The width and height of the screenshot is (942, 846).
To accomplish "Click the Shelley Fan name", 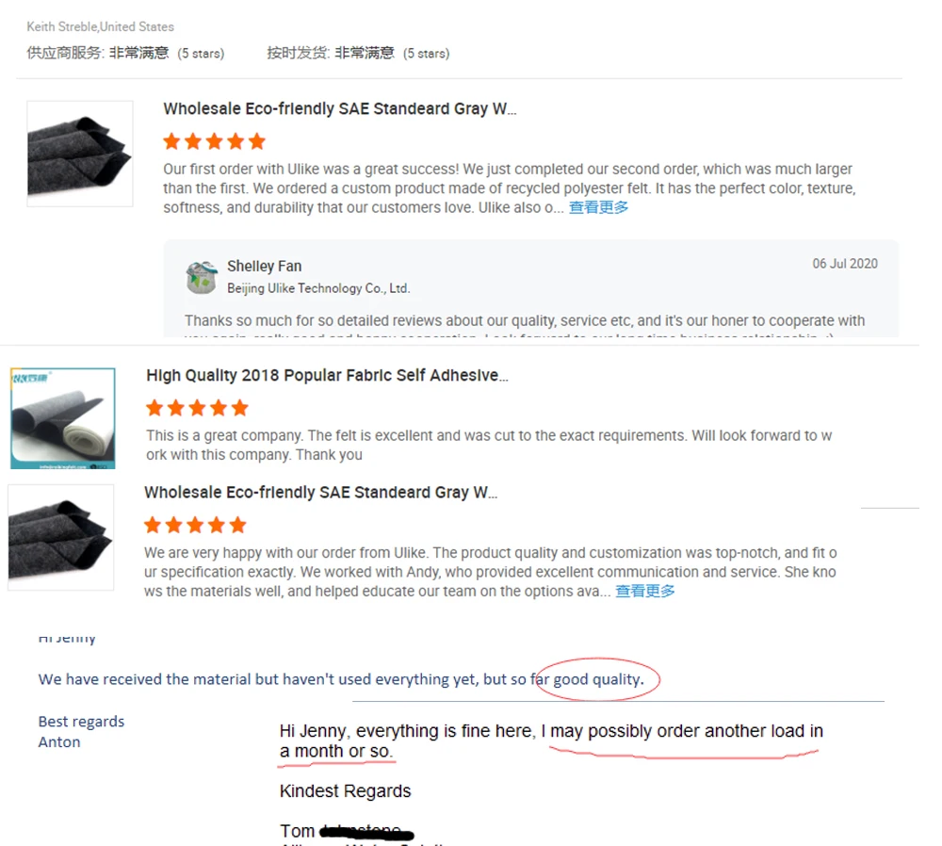I will pos(265,267).
